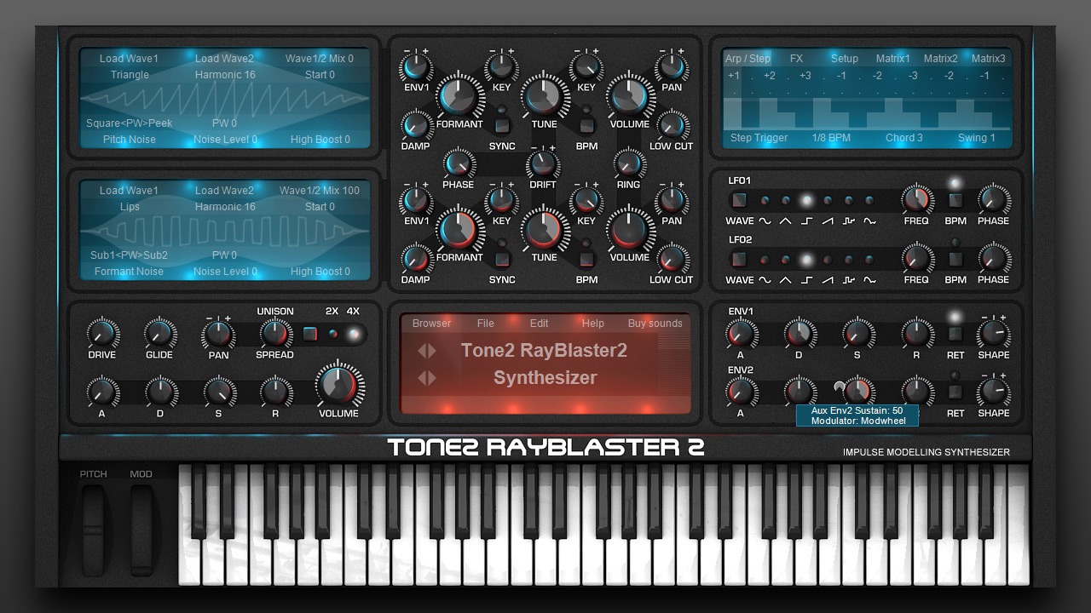Switch to the Matrix1 tab
This screenshot has height=613, width=1091.
coord(893,59)
